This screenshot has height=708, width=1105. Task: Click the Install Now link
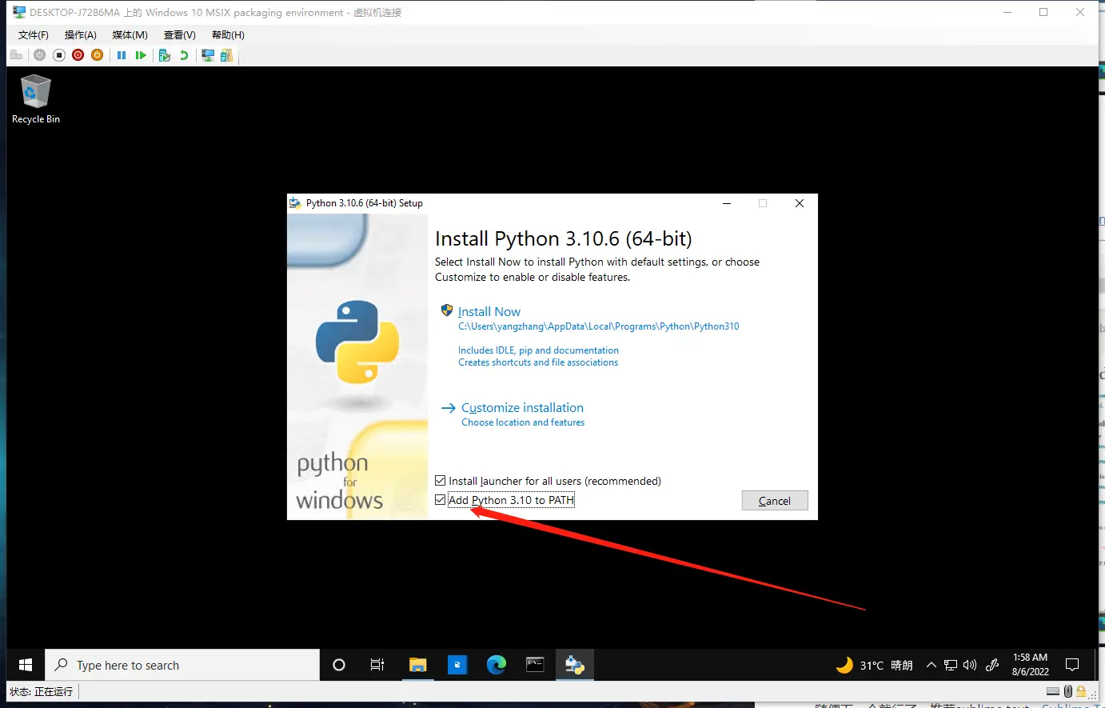[x=489, y=312]
